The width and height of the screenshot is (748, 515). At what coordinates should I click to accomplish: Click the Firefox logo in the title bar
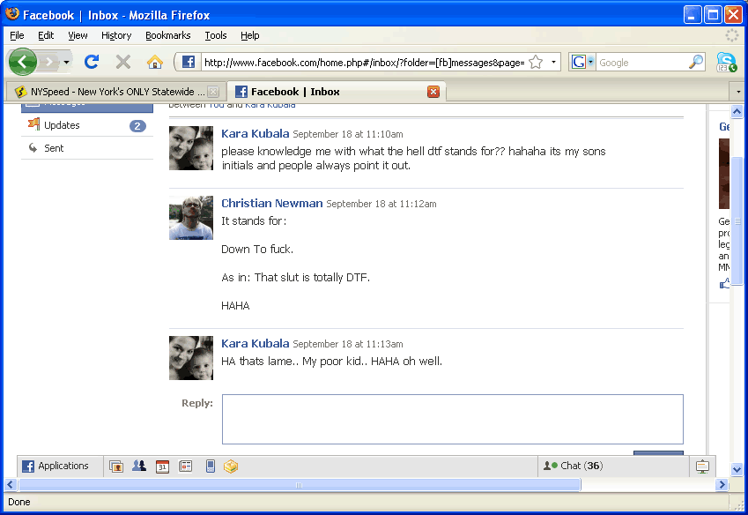click(12, 14)
